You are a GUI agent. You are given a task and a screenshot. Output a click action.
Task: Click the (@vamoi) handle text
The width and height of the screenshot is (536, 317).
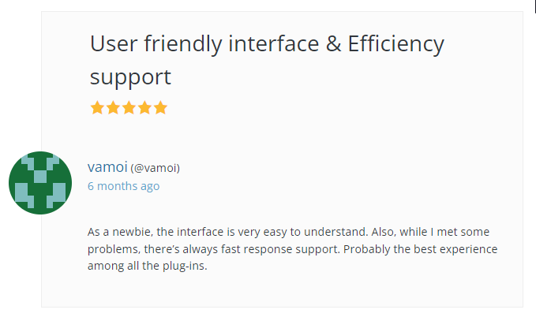[156, 168]
